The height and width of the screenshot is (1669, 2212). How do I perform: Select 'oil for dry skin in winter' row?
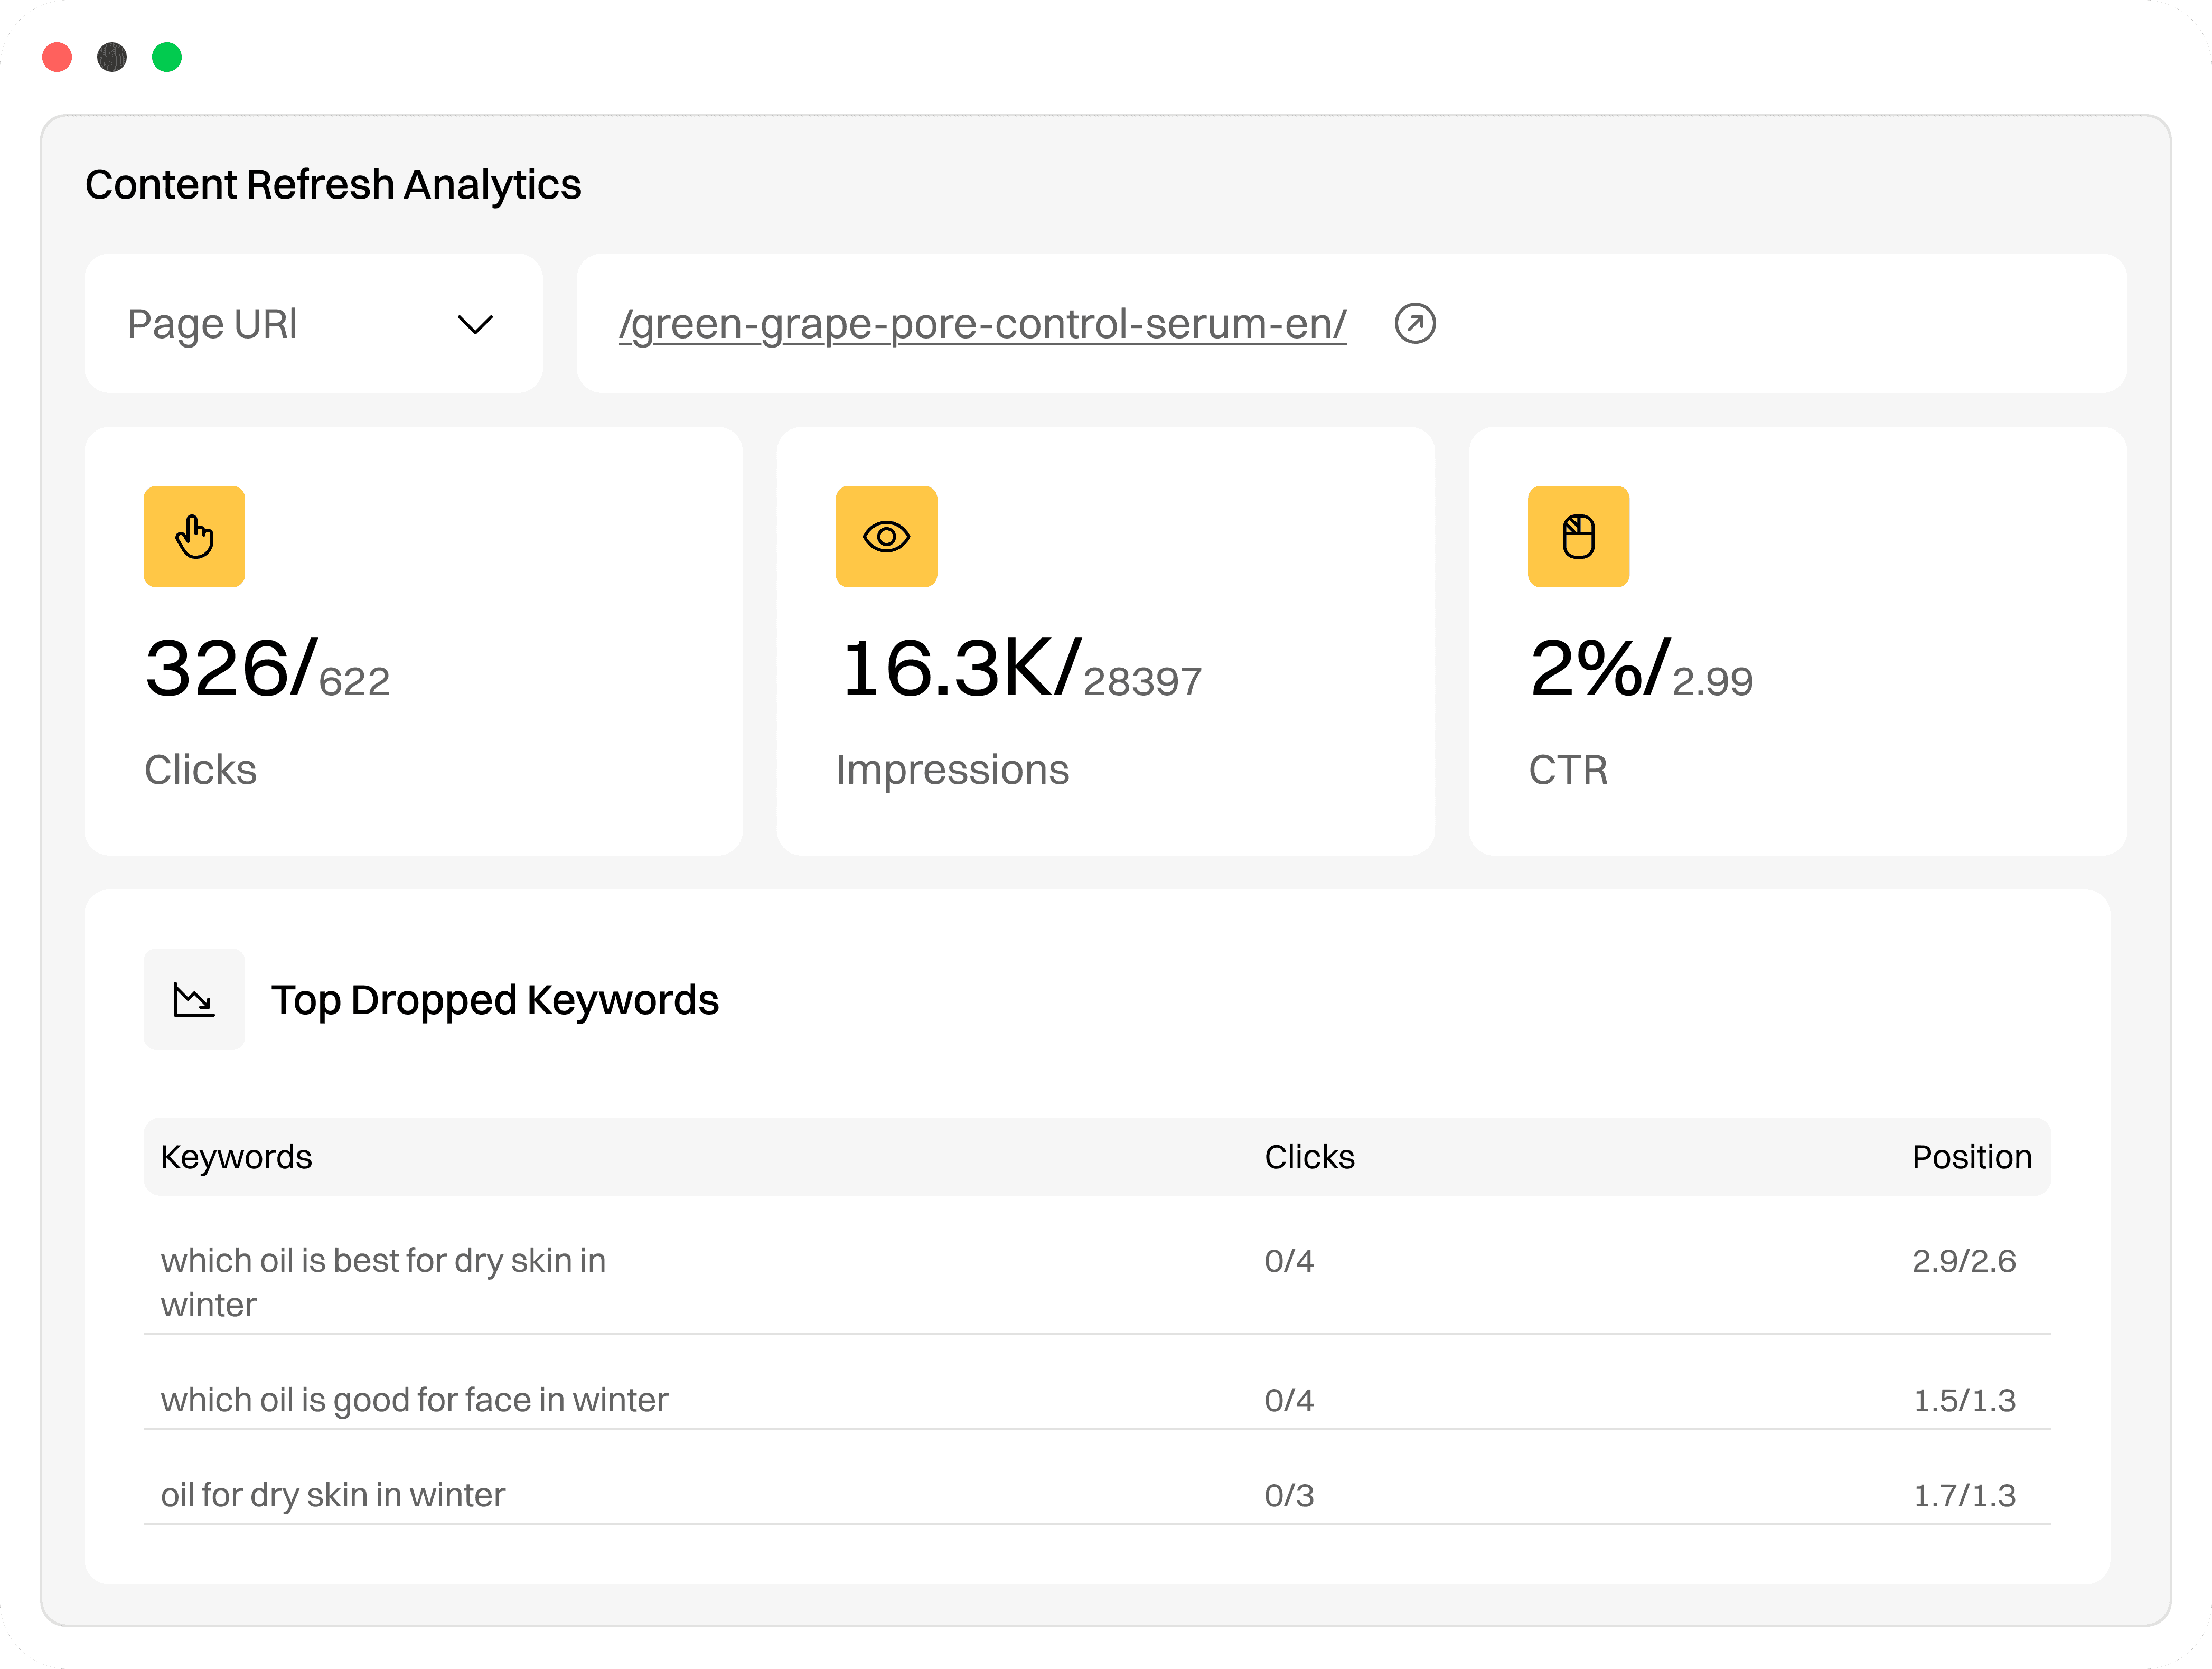(x=333, y=1495)
